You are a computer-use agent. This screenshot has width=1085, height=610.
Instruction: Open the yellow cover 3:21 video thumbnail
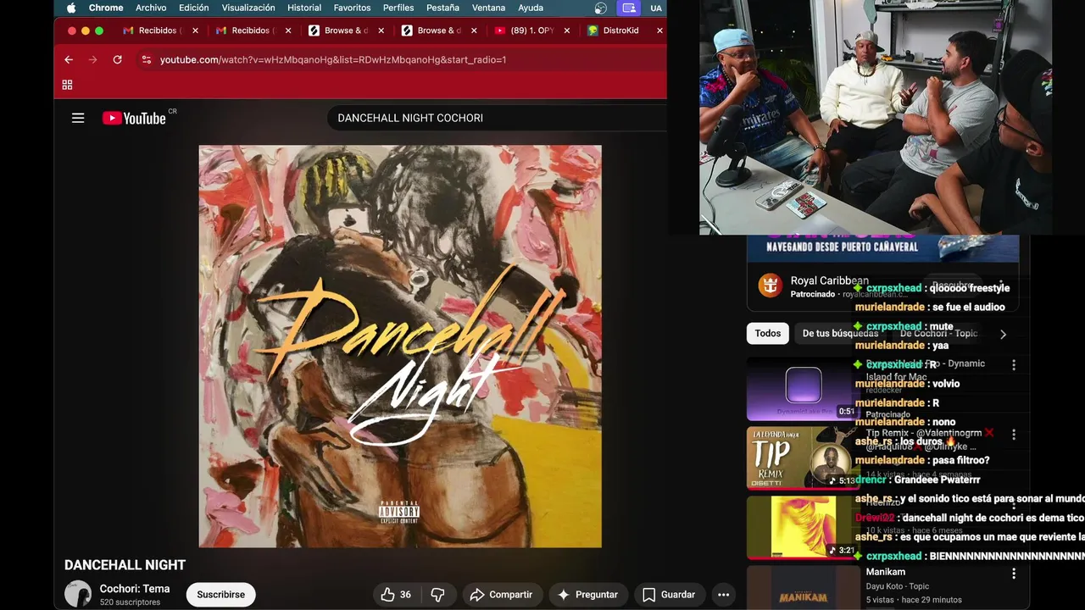tap(803, 528)
